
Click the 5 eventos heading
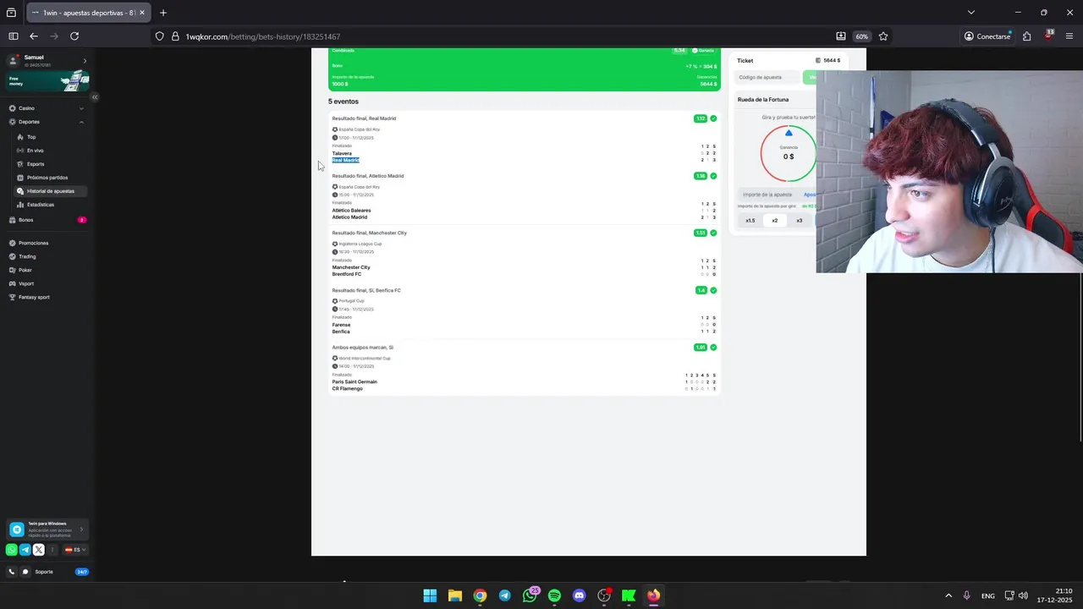pyautogui.click(x=344, y=101)
